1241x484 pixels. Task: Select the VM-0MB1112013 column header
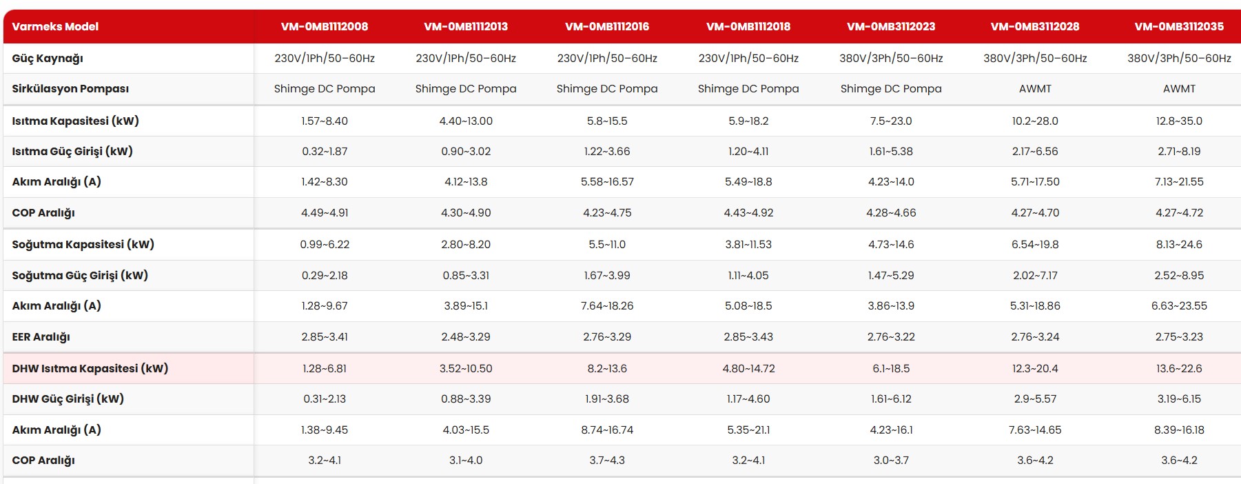[x=466, y=27]
